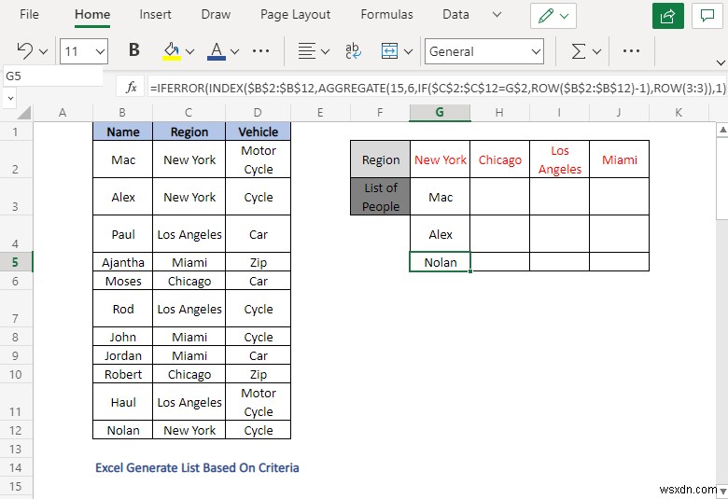Viewport: 728px width, 499px height.
Task: Click the text alignment icon
Action: pos(306,51)
